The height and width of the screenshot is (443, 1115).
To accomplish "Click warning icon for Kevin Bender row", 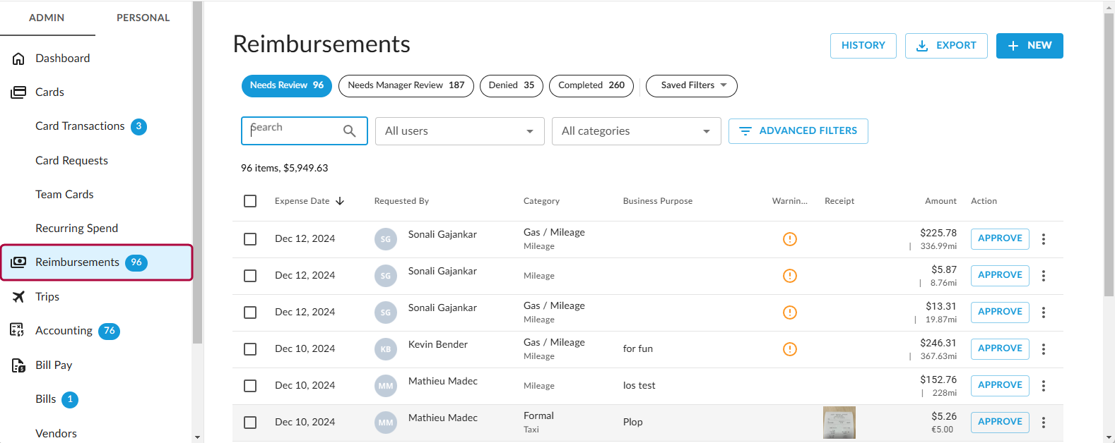I will (x=790, y=349).
